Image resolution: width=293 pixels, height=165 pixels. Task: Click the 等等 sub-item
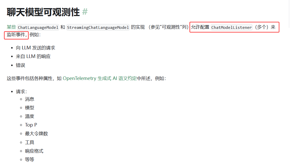pyautogui.click(x=30, y=160)
